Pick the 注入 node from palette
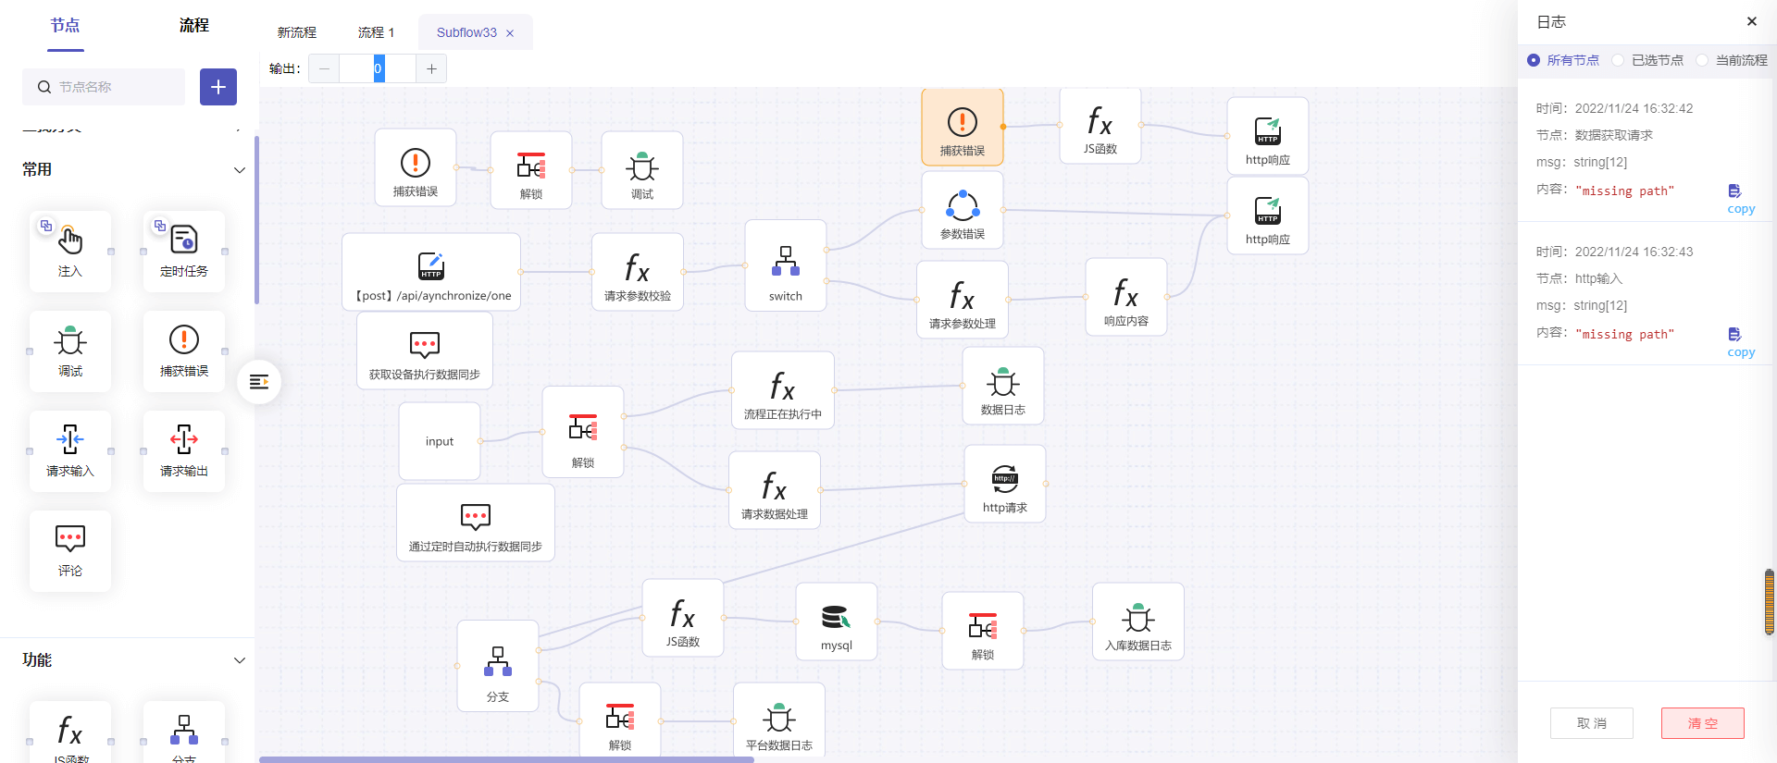Screen dimensions: 1777x763 70,251
